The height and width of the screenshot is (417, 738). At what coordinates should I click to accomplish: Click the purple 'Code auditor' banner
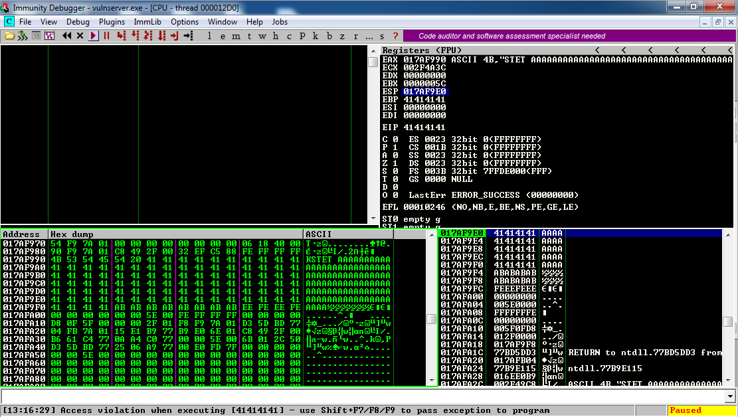click(x=569, y=36)
